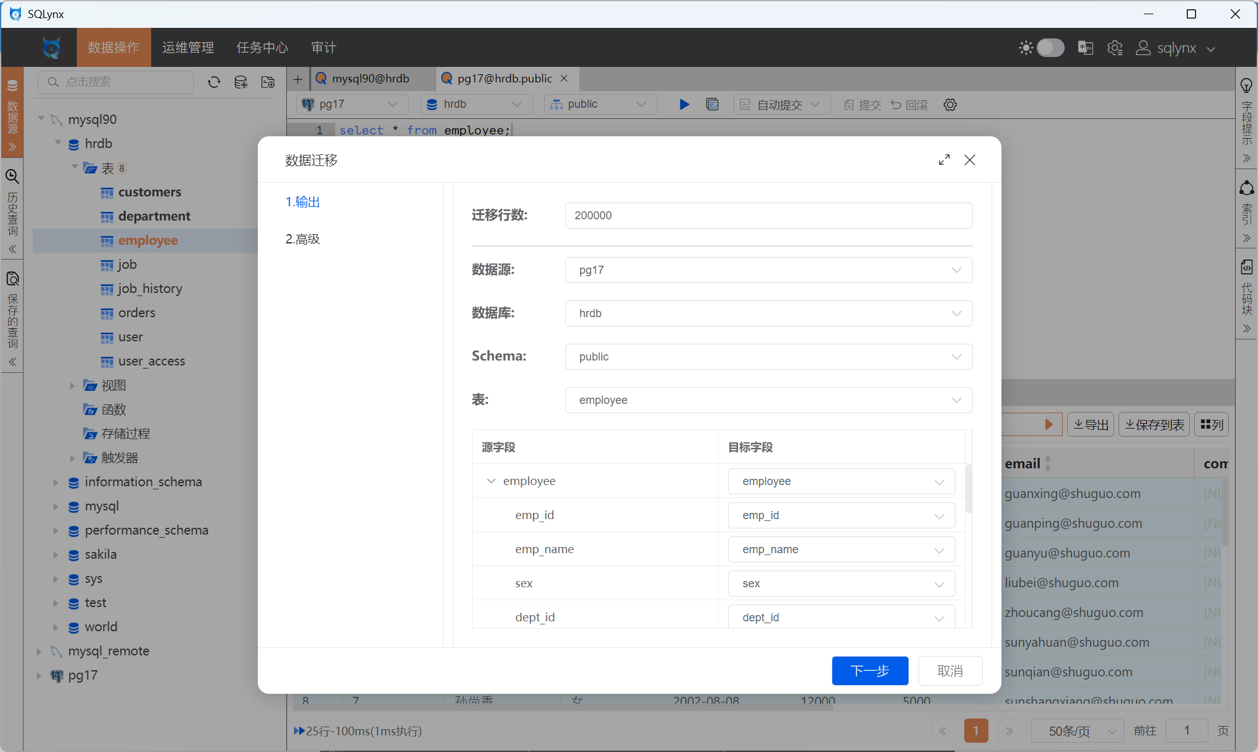Toggle the light/dark theme switch
Image resolution: width=1258 pixels, height=752 pixels.
pos(1050,48)
